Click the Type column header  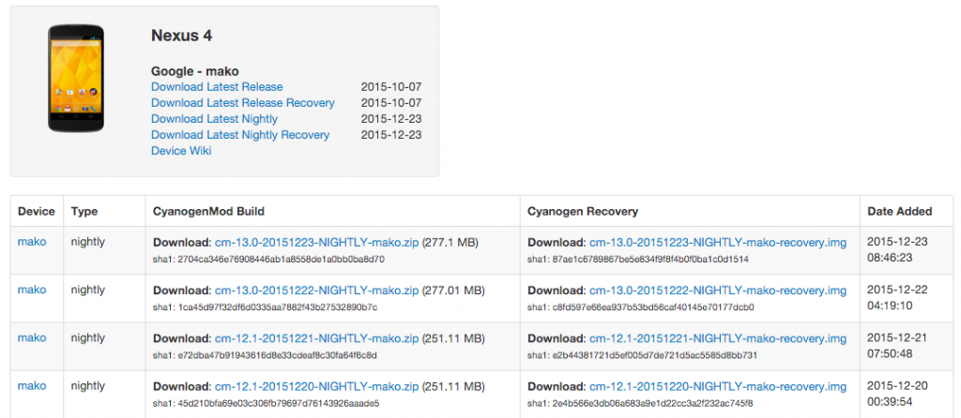coord(84,211)
